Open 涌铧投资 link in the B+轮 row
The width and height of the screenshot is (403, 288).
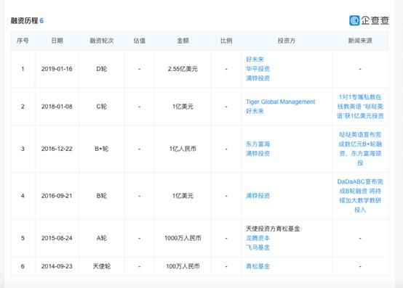258,154
